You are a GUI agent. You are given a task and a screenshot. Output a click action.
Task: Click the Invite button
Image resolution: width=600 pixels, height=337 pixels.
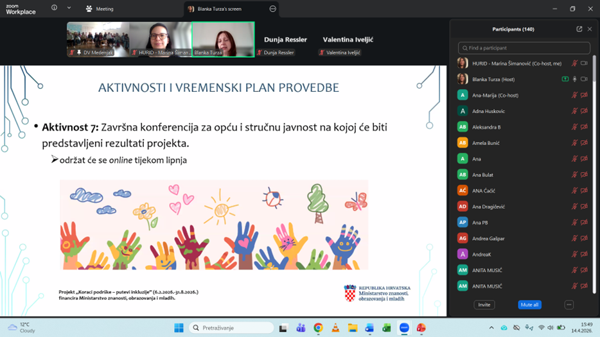(x=484, y=304)
